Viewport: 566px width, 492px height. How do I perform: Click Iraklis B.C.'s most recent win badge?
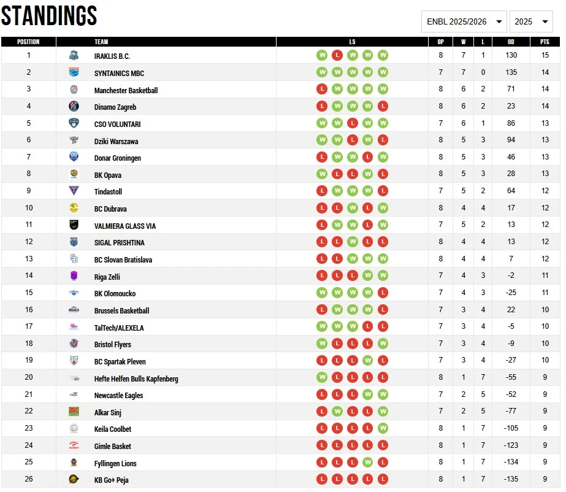(x=382, y=55)
